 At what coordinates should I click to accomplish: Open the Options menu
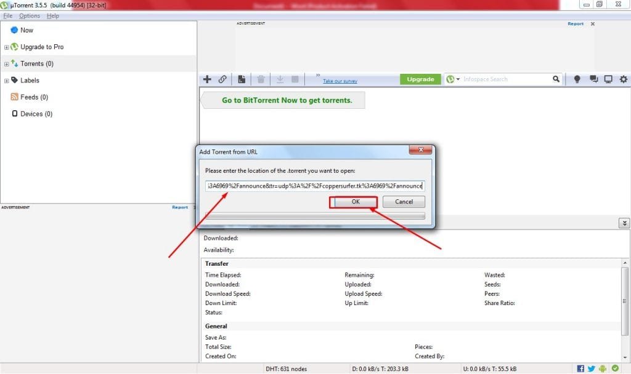30,16
